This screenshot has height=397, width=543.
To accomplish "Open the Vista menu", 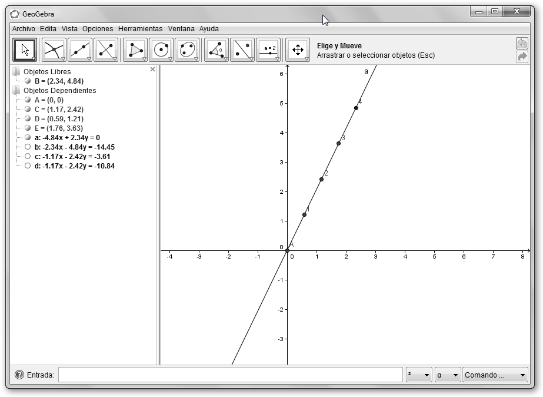I will 69,28.
